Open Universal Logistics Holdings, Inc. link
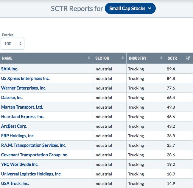Viewport: 193px width, 188px height. (x=31, y=174)
